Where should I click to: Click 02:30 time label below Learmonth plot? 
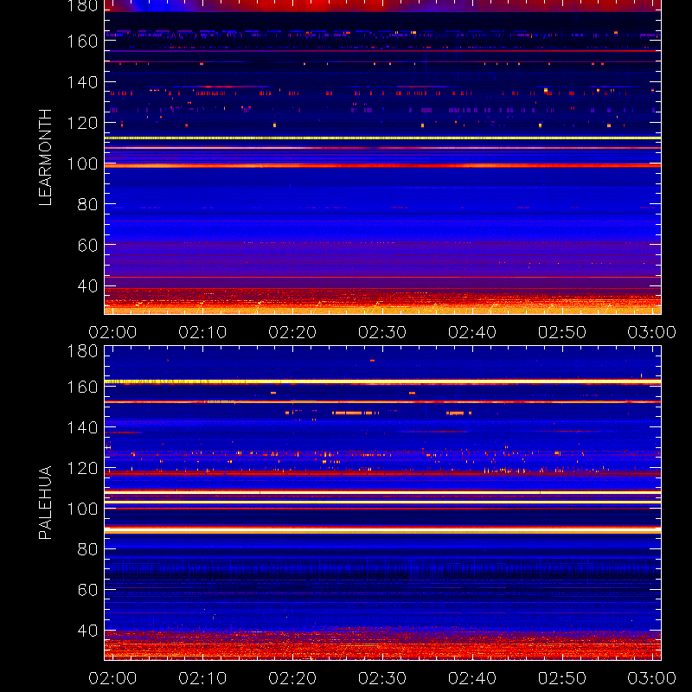point(382,332)
